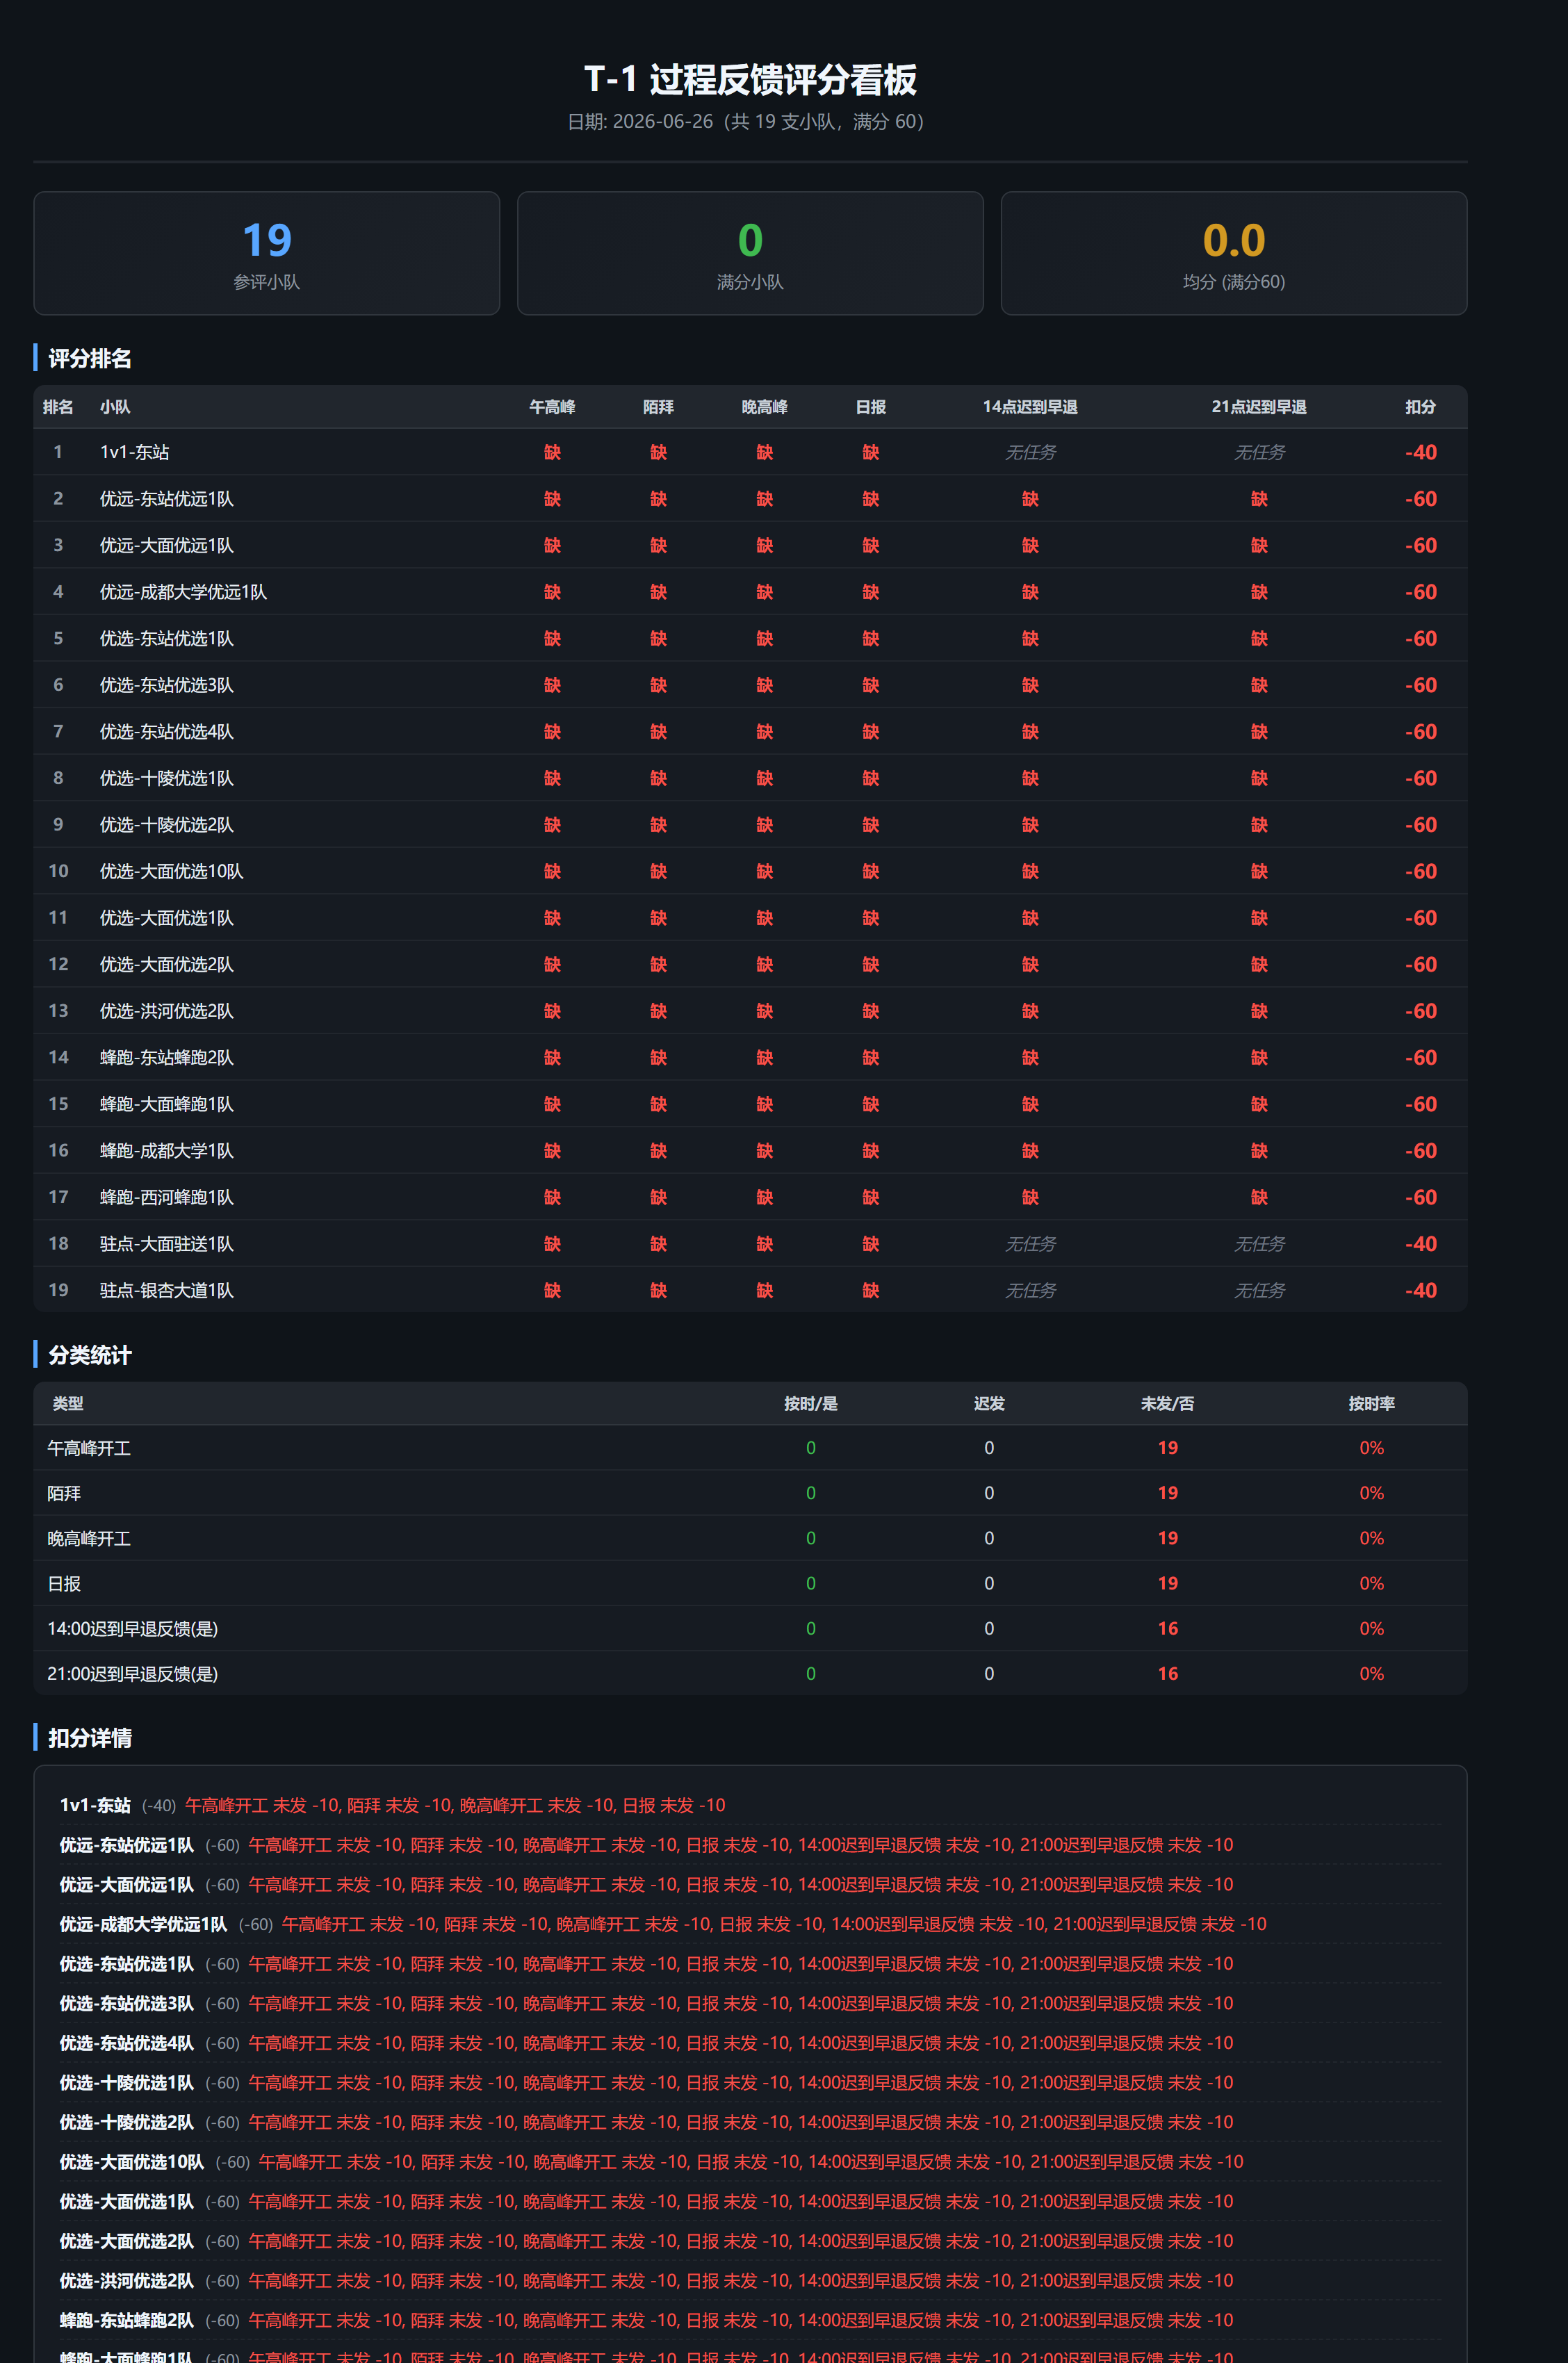This screenshot has width=1568, height=2363.
Task: Click 未发 count 16 in 14:00迟到早退反馈 row
Action: [1167, 1628]
